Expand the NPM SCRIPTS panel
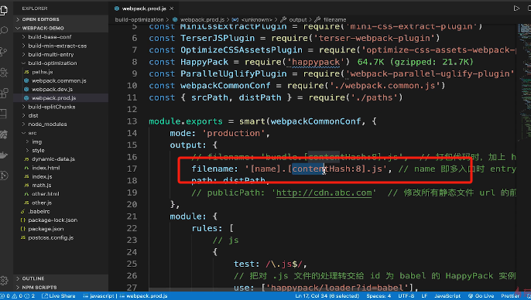531x300 pixels. click(x=61, y=288)
